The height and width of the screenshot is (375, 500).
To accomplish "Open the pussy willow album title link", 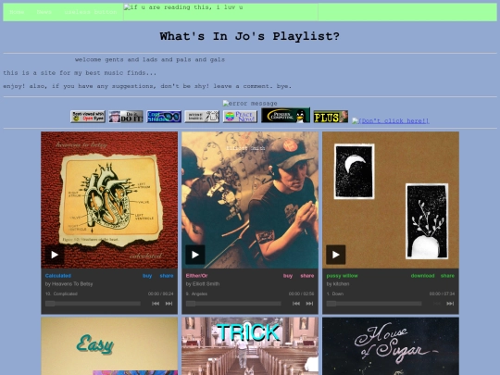I will [x=343, y=276].
